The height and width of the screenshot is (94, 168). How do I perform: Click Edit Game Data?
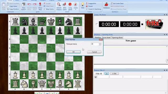click(x=117, y=3)
